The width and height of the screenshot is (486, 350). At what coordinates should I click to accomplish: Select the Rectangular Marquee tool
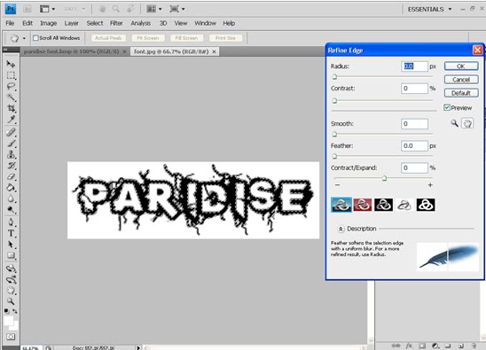(x=11, y=75)
